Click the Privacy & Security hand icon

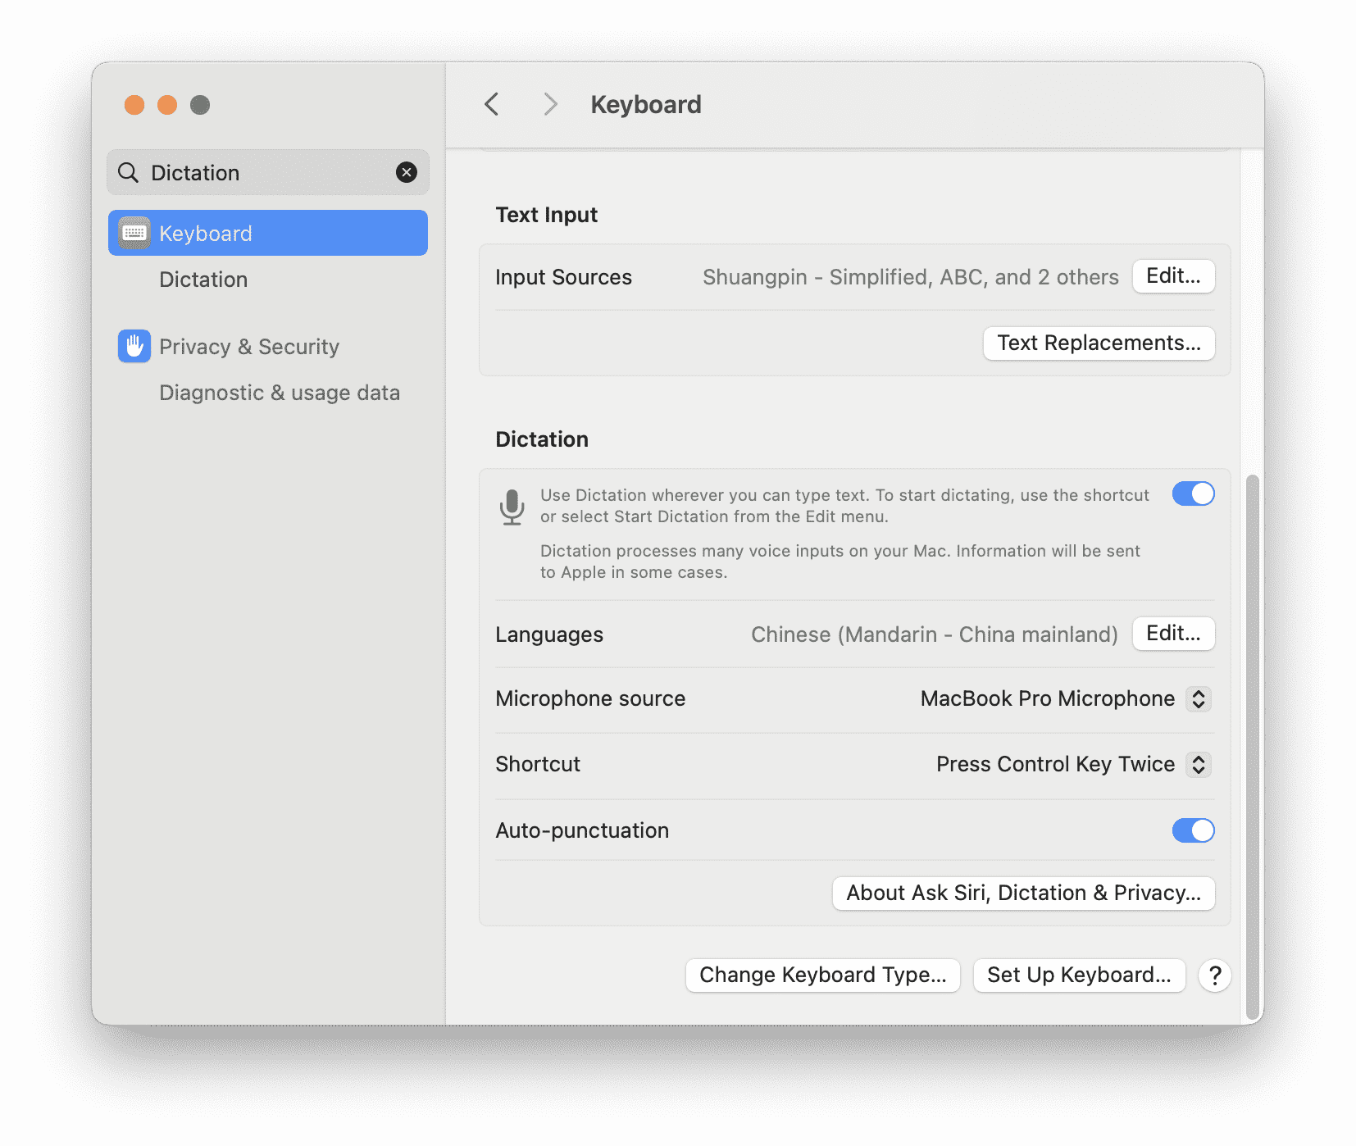point(134,346)
